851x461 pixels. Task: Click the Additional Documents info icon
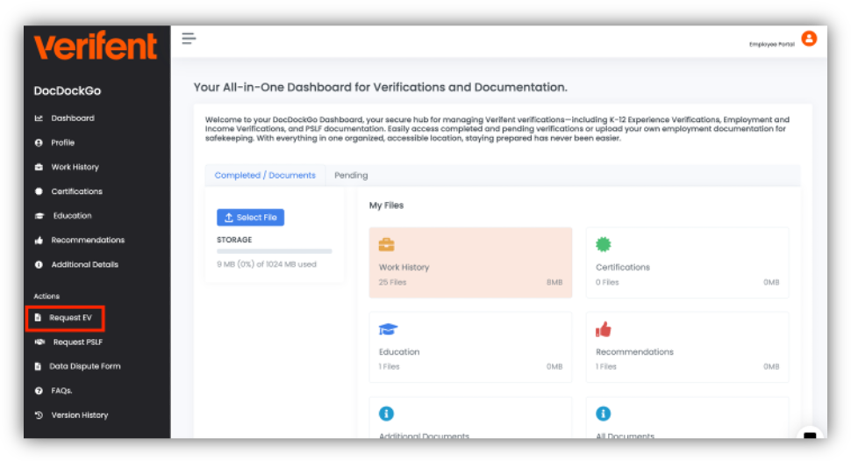click(x=386, y=414)
